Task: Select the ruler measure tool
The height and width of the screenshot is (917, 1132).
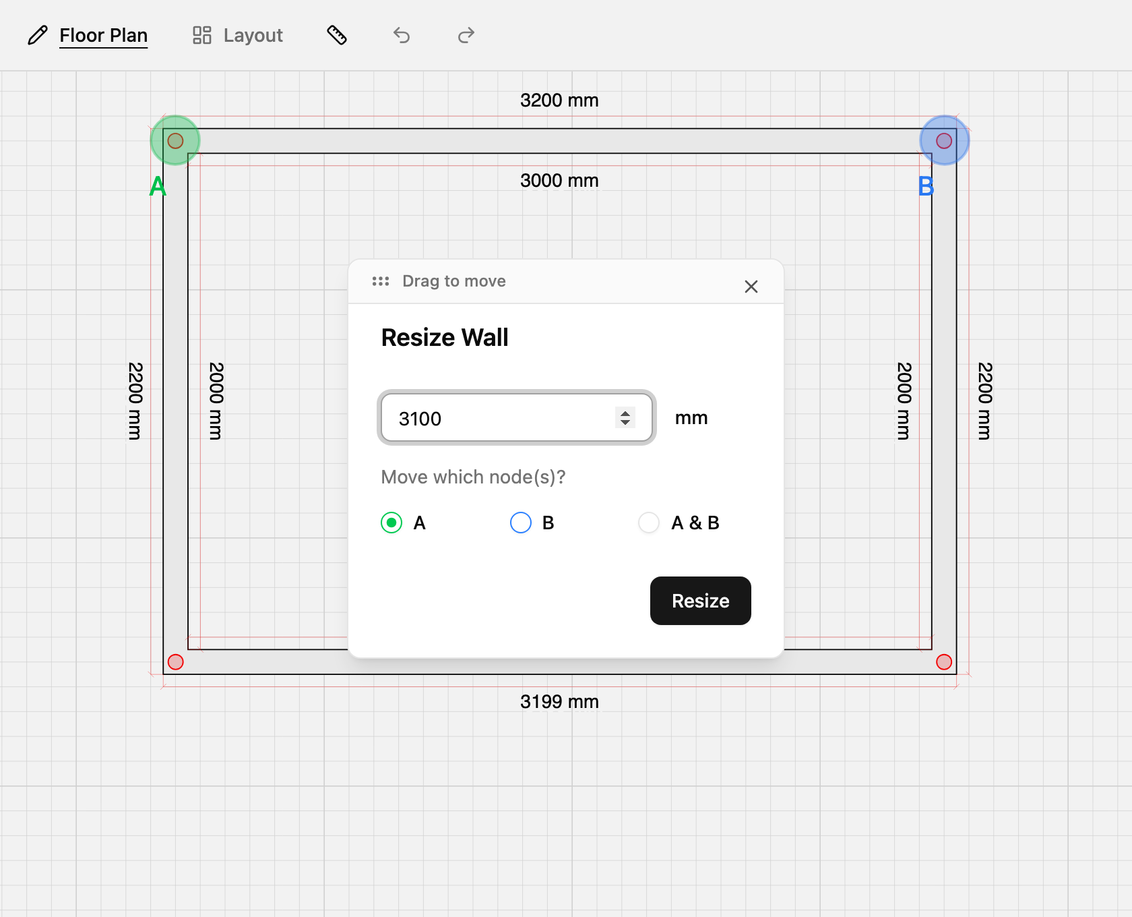Action: 337,35
